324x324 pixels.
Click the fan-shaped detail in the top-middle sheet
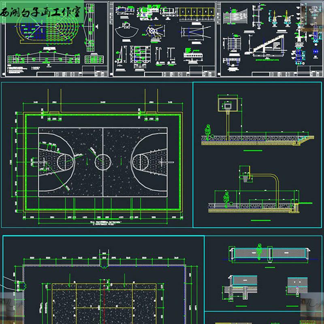pos(126,30)
